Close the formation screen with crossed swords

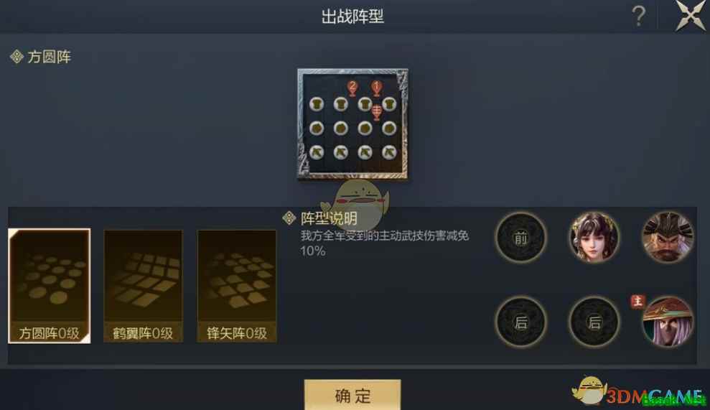tap(691, 16)
